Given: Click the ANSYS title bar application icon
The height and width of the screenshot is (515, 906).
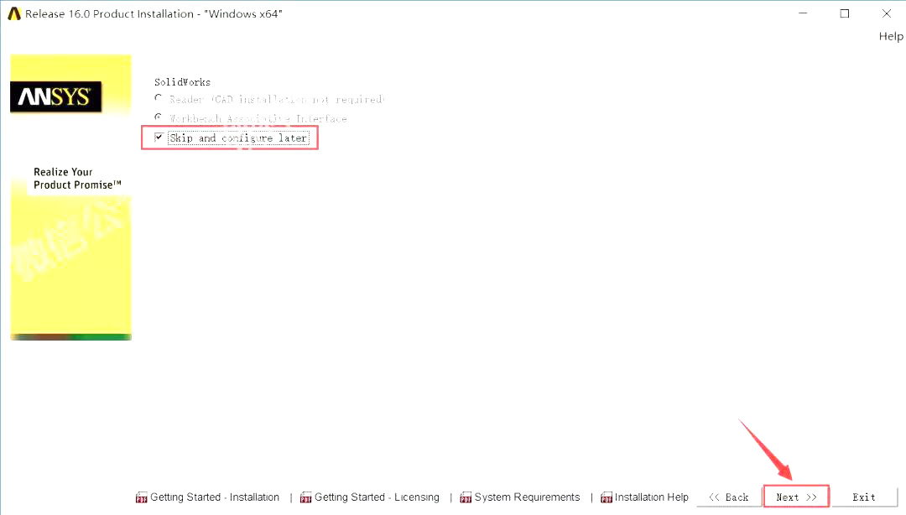Looking at the screenshot, I should coord(14,14).
